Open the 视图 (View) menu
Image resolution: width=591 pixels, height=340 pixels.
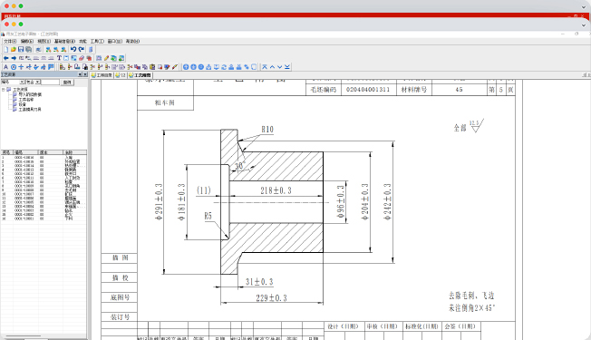[44, 41]
